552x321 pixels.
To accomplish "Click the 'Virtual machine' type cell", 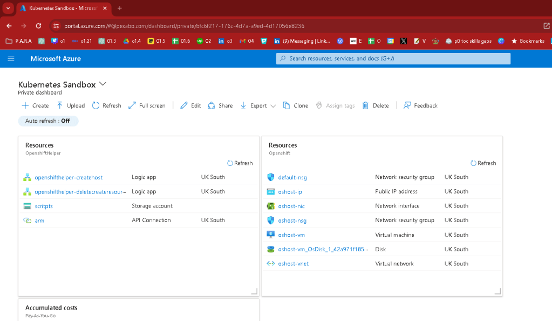I will pyautogui.click(x=394, y=235).
